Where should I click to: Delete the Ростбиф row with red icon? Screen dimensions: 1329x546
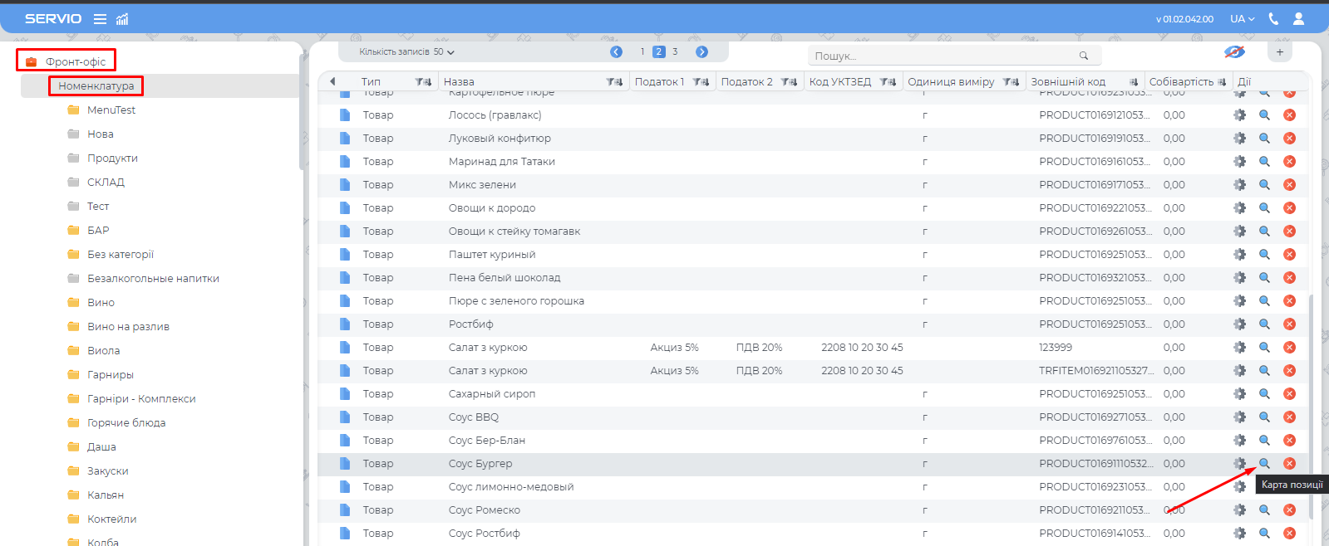[1289, 324]
